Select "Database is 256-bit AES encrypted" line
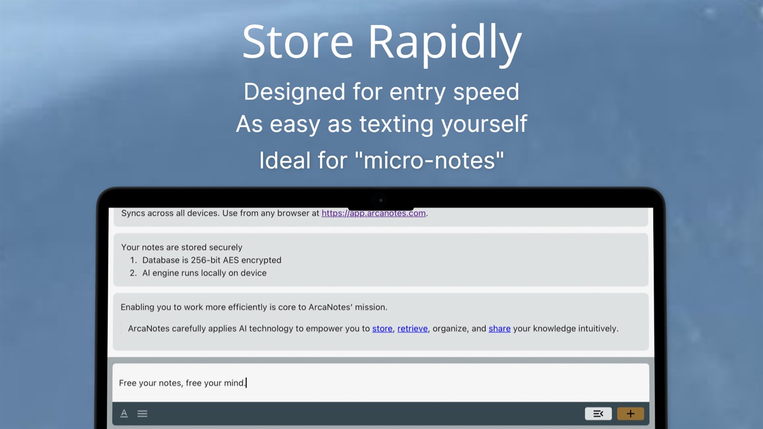The height and width of the screenshot is (429, 763). tap(212, 260)
